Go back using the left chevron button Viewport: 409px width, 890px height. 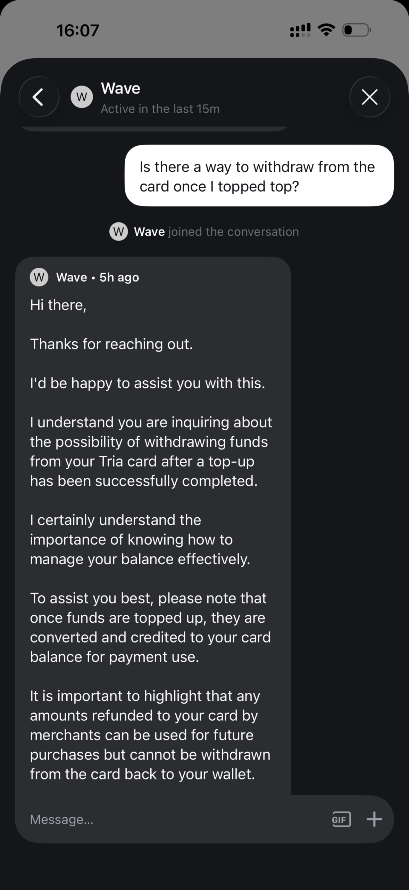pos(39,97)
